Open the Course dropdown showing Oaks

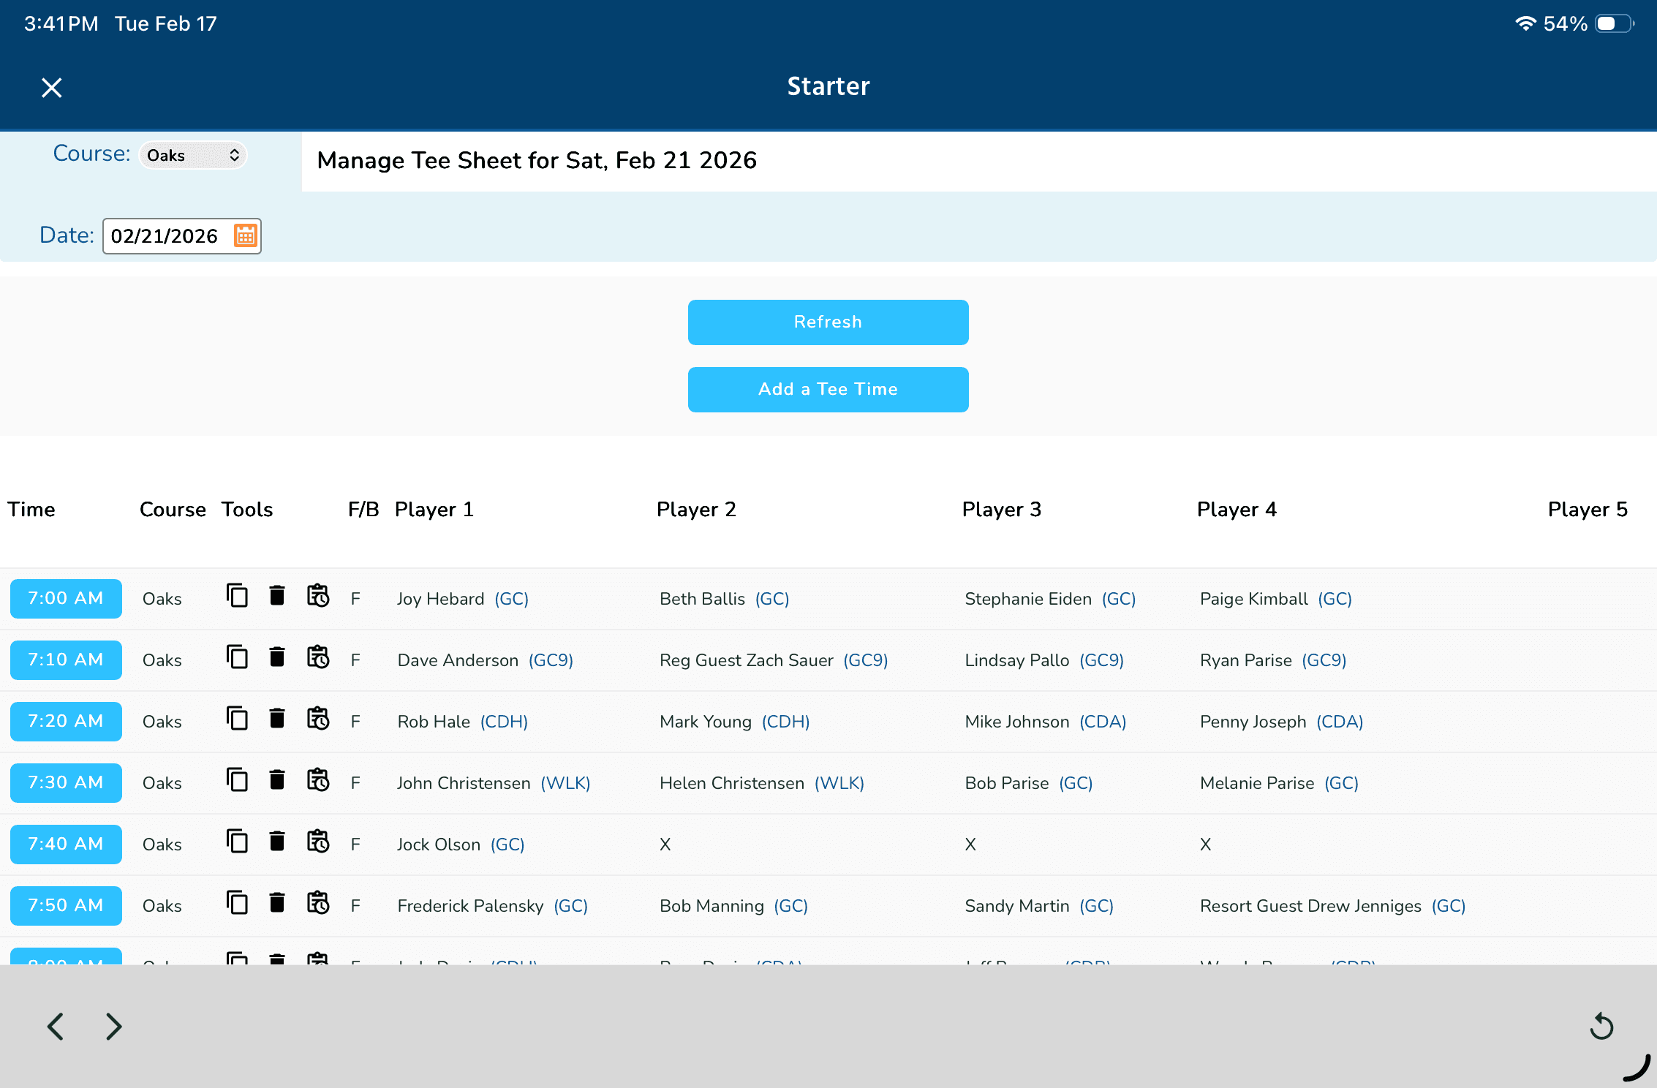click(x=193, y=155)
